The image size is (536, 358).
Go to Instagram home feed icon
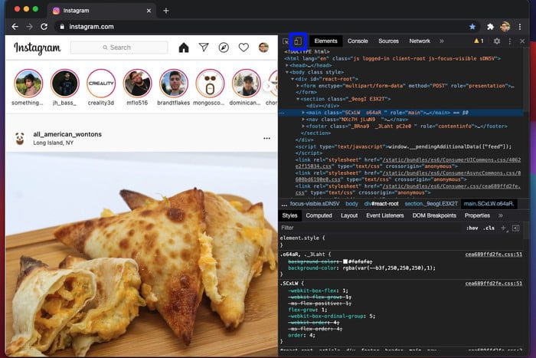pos(184,48)
